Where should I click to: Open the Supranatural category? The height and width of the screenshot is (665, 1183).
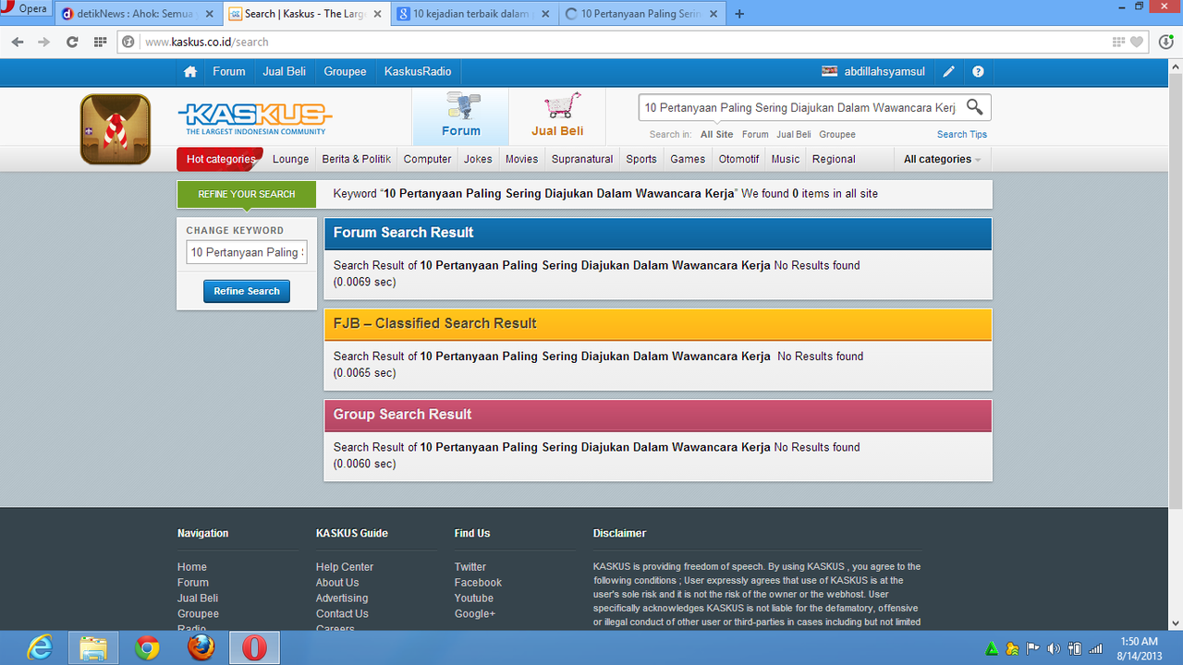pyautogui.click(x=582, y=159)
